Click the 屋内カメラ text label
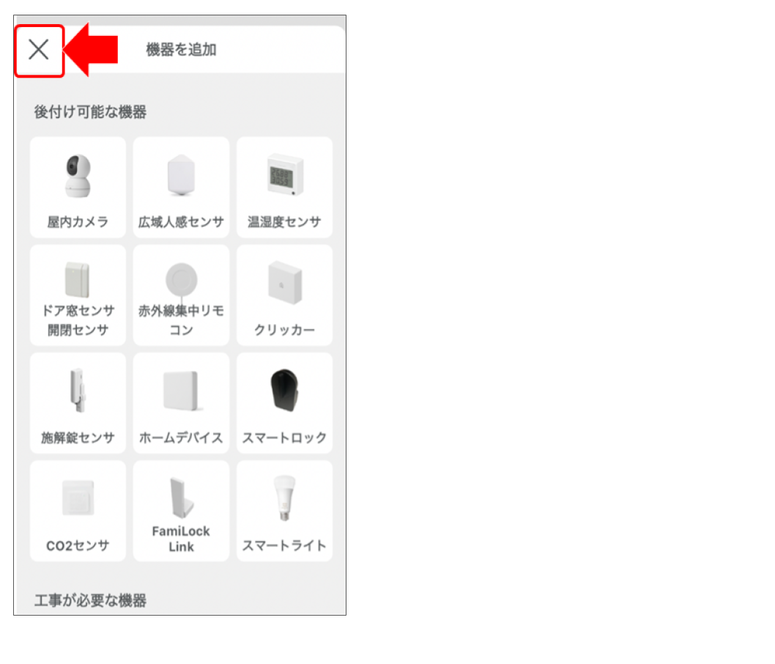The width and height of the screenshot is (775, 664). [78, 222]
